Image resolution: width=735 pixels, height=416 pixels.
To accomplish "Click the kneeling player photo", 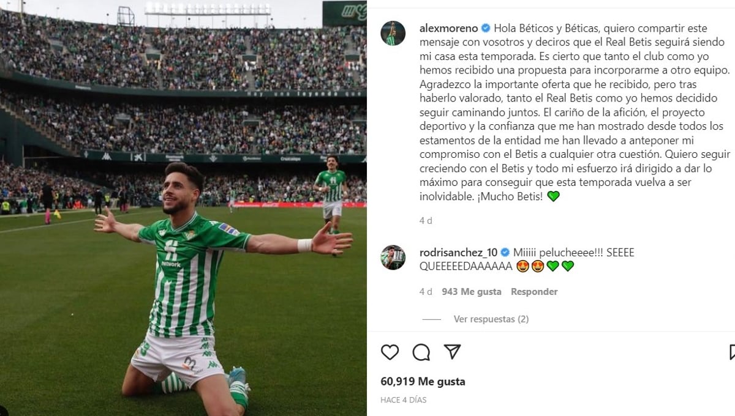I will click(x=183, y=208).
